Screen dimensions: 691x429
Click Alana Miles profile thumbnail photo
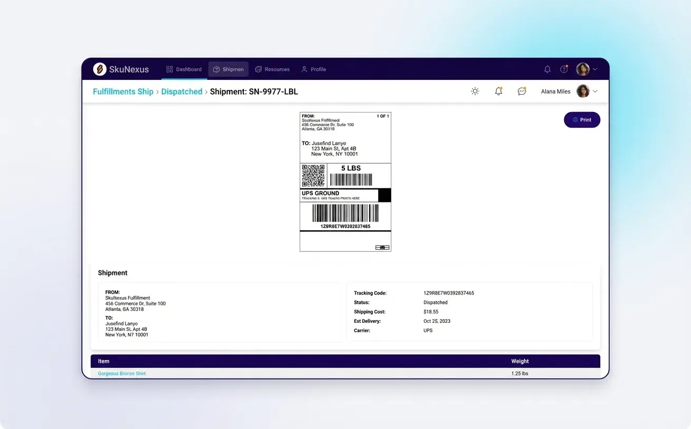[584, 91]
